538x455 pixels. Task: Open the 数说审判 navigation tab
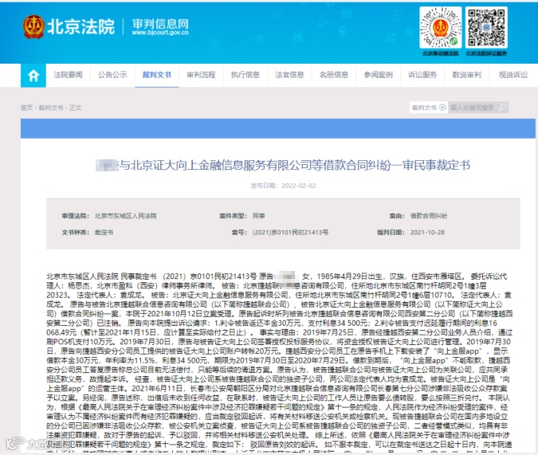466,75
